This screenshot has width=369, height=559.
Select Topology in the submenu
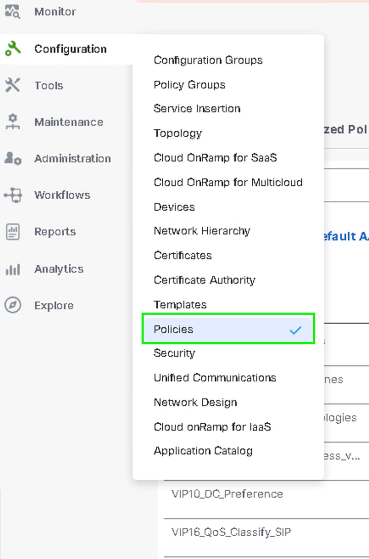178,133
